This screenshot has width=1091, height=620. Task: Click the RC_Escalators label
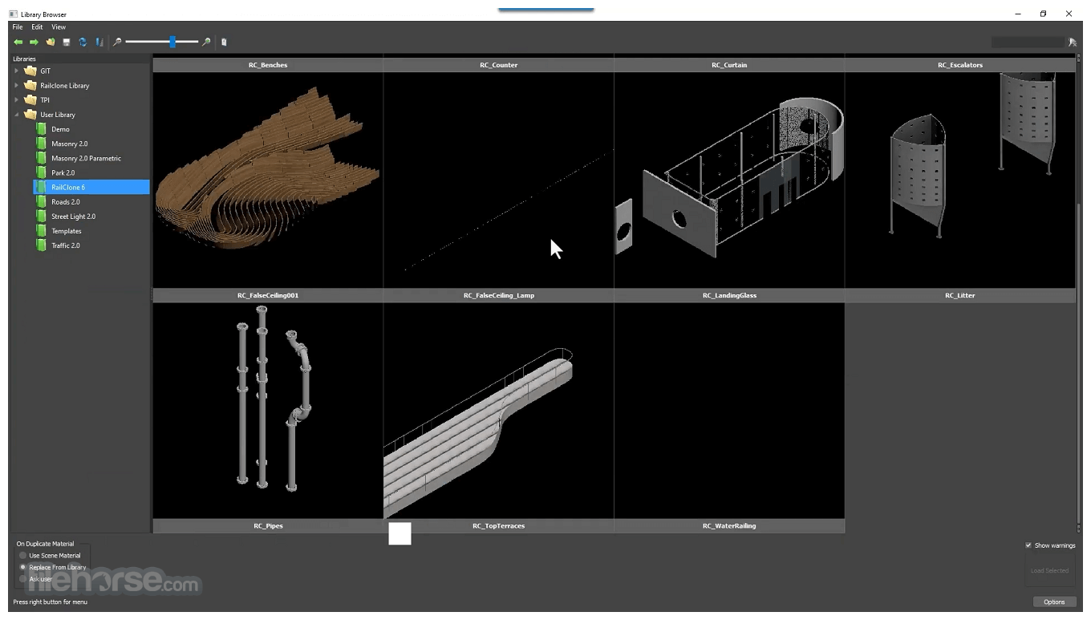[x=960, y=65]
